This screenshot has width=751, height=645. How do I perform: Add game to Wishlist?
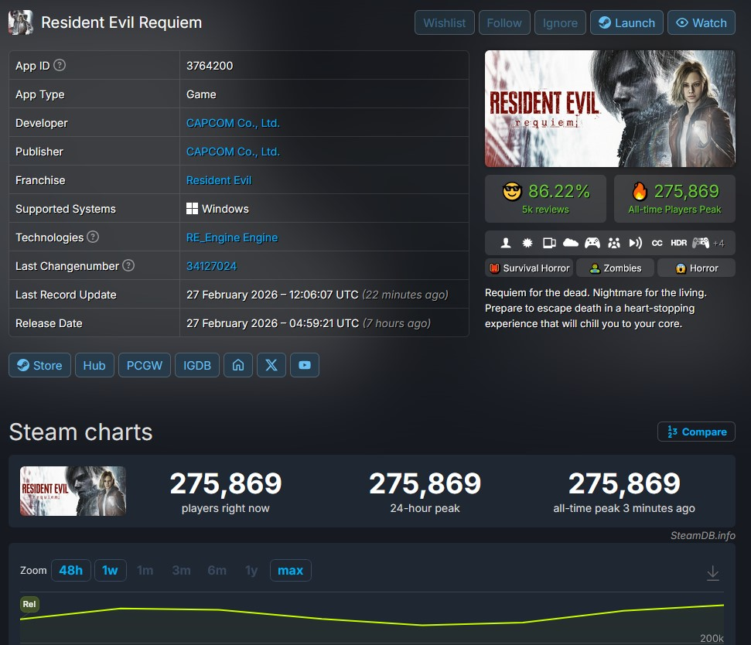pos(445,22)
